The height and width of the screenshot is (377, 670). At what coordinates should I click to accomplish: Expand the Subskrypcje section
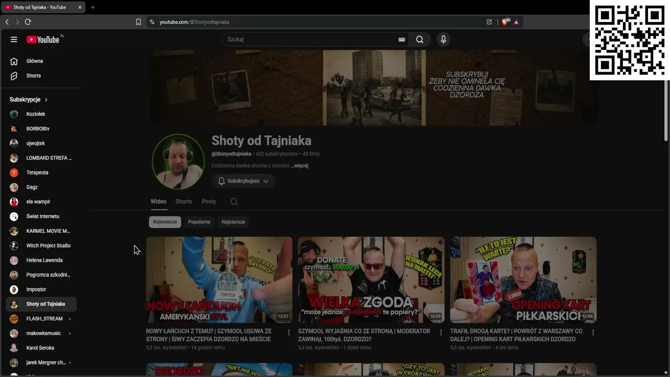(x=29, y=99)
